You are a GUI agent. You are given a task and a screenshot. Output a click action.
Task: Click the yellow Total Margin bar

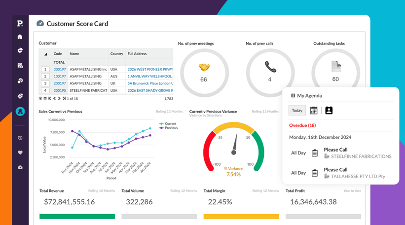point(241,217)
